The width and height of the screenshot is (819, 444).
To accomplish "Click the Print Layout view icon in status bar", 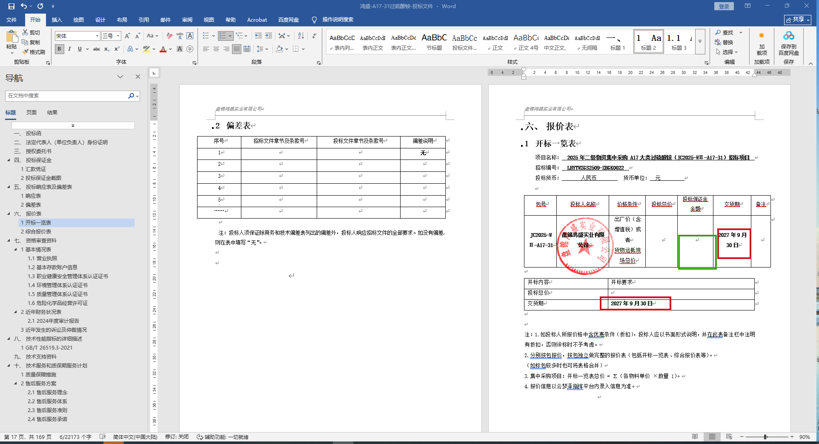I will pos(712,437).
